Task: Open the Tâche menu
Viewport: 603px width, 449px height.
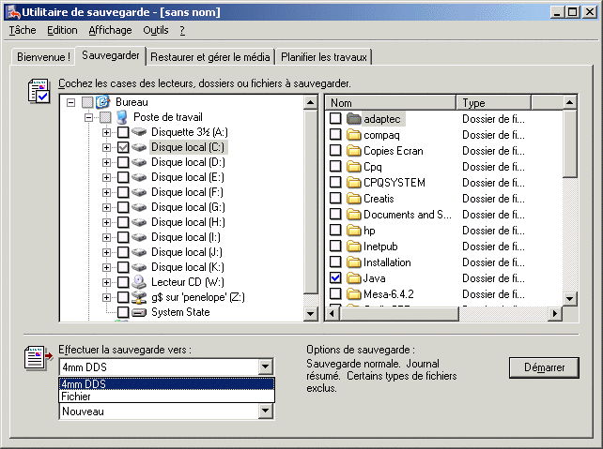Action: pyautogui.click(x=23, y=30)
